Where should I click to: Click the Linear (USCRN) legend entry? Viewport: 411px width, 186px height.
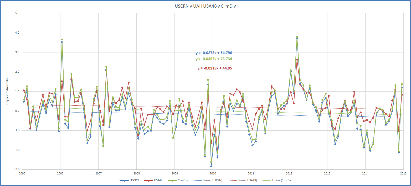[210, 180]
